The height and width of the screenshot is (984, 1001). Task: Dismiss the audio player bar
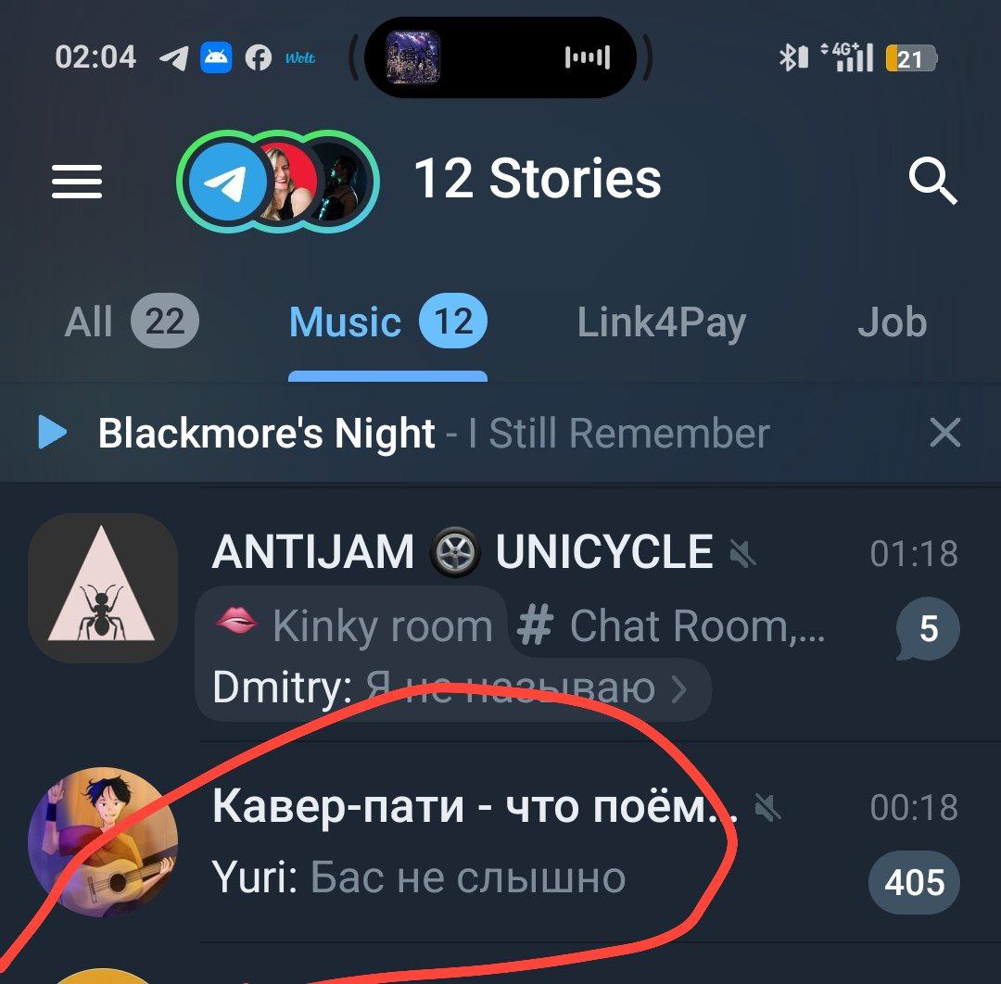944,434
